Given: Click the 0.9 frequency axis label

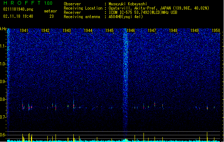Looking at the screenshot, I should click(x=3, y=82).
